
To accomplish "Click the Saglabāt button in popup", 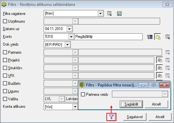I will [131, 104].
